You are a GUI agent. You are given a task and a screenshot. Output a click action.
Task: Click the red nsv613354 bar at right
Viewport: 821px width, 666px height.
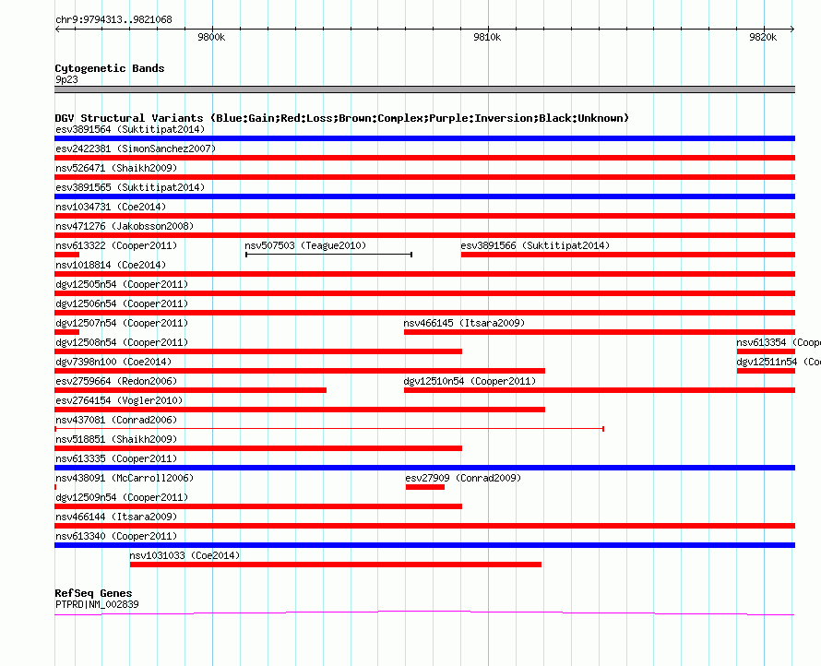766,351
